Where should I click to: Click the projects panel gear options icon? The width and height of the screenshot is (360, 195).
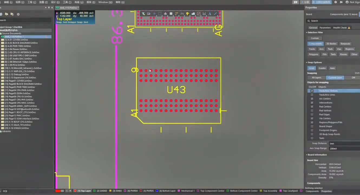tap(18, 14)
